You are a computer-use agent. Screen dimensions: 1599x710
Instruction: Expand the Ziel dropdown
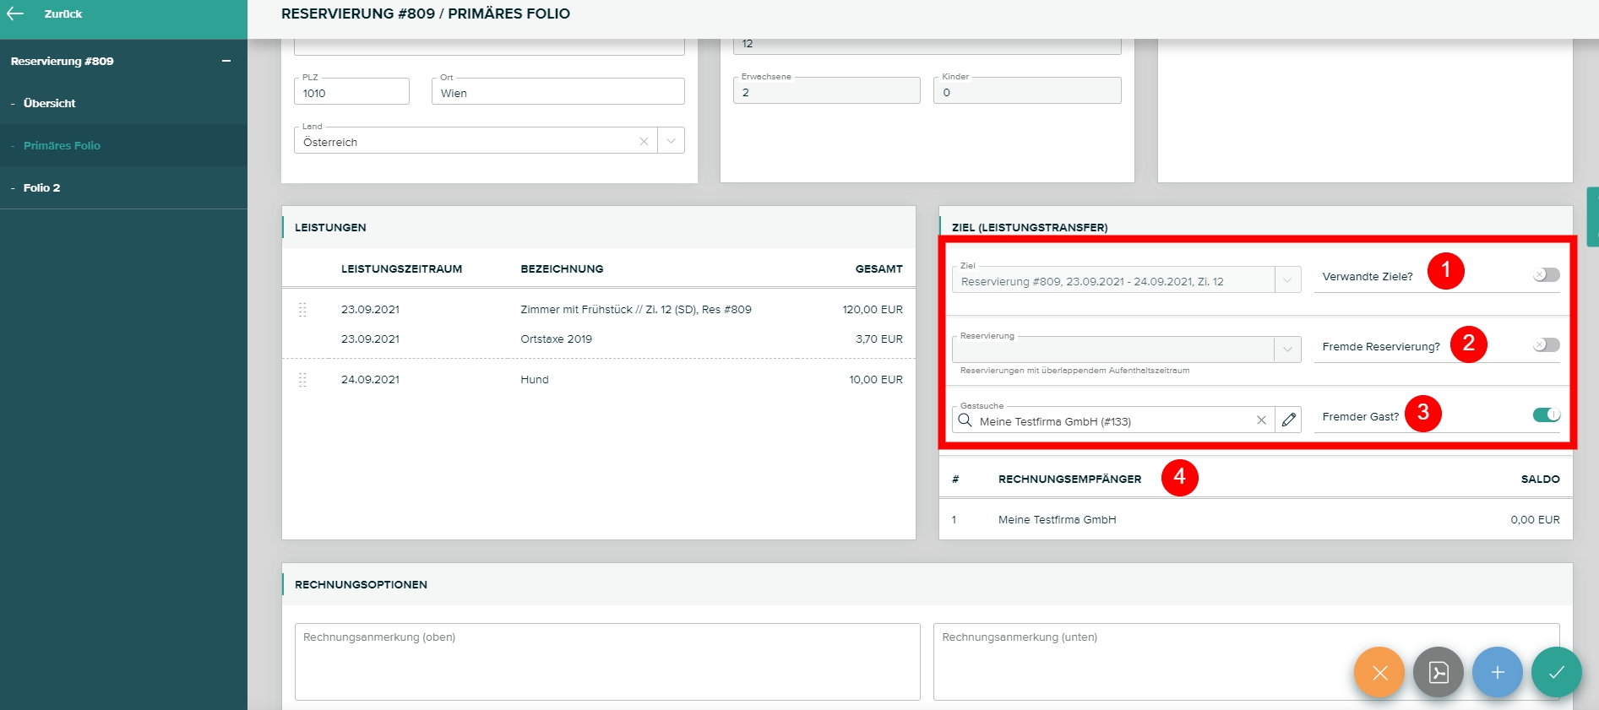coord(1287,280)
